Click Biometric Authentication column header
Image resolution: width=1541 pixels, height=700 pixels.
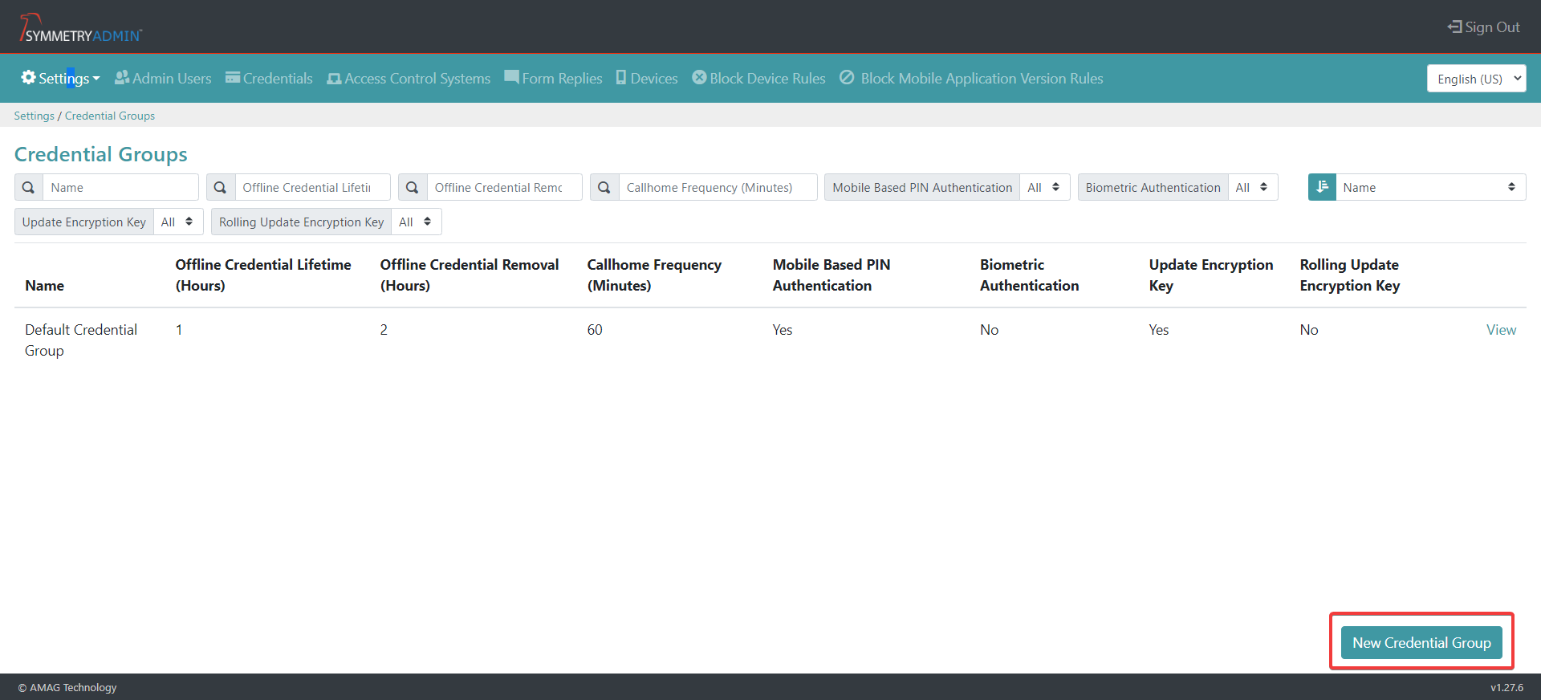[1029, 275]
